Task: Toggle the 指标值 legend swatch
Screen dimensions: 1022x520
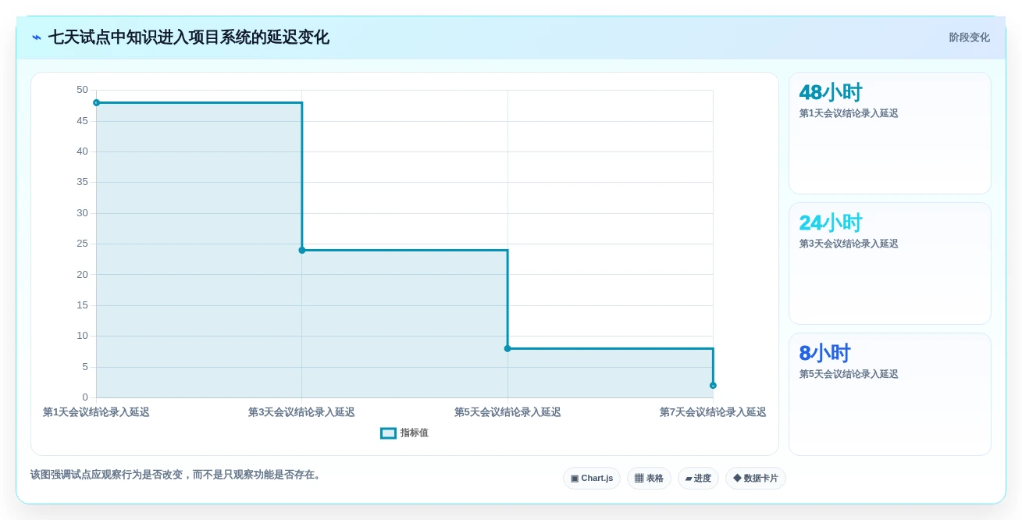Action: click(388, 433)
